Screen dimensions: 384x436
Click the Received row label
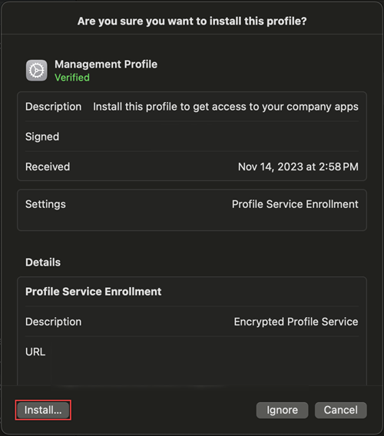pos(48,167)
